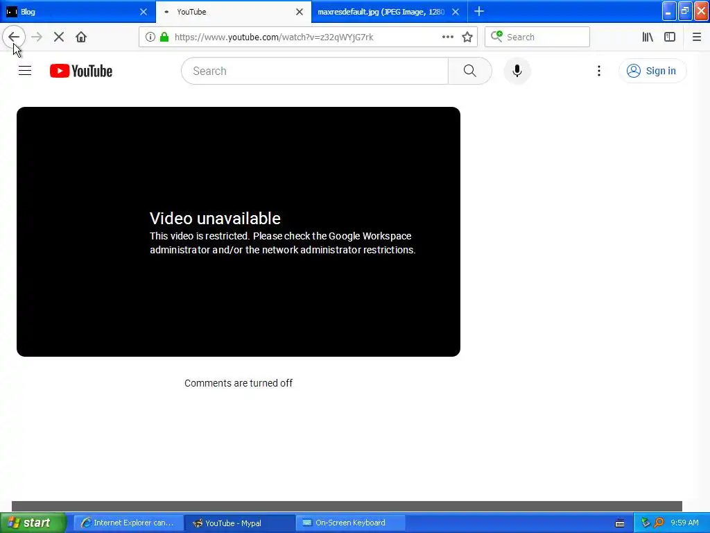Screen dimensions: 710x533
Task: Open a new tab with plus button
Action: 479,11
